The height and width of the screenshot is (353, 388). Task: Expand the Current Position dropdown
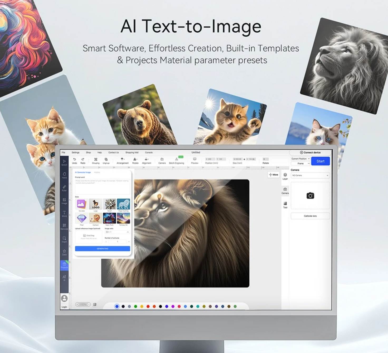click(x=300, y=159)
